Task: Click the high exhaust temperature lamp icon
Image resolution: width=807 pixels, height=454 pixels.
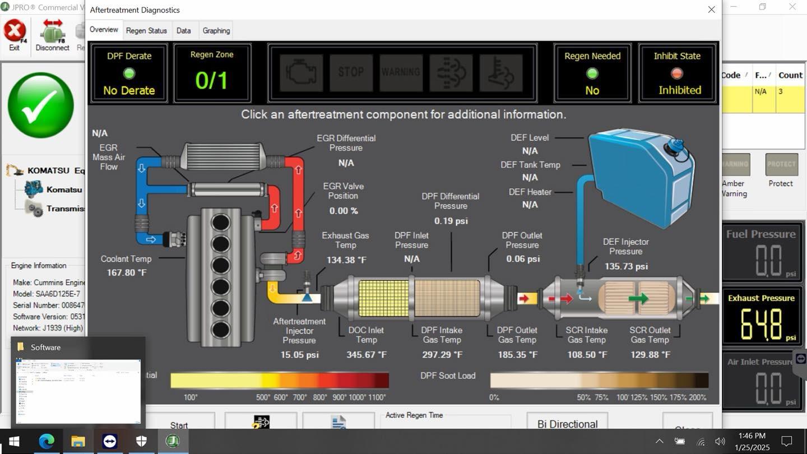Action: tap(502, 73)
